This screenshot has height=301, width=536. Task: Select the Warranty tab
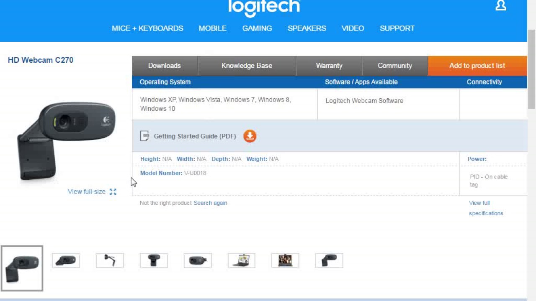[x=329, y=66]
